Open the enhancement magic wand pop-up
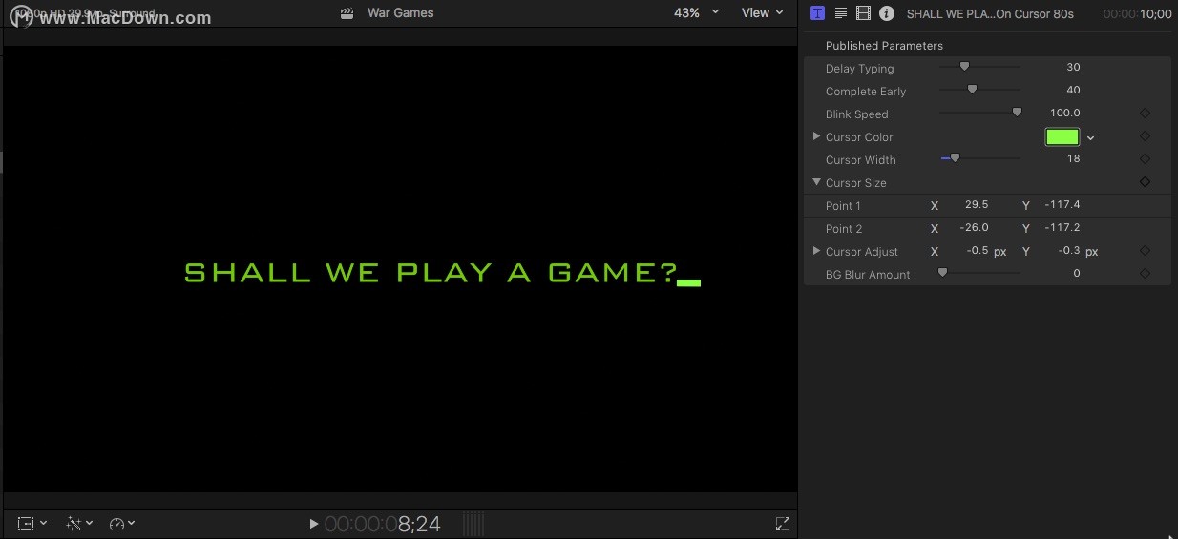1178x539 pixels. (x=79, y=524)
